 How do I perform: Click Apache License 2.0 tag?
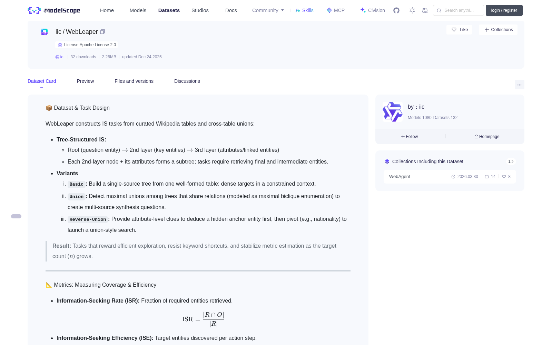[x=86, y=45]
